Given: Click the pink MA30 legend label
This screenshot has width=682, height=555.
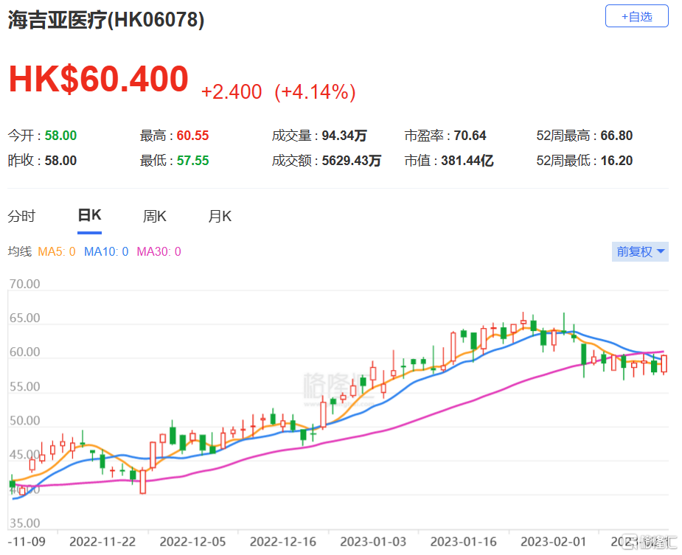Looking at the screenshot, I should 159,252.
